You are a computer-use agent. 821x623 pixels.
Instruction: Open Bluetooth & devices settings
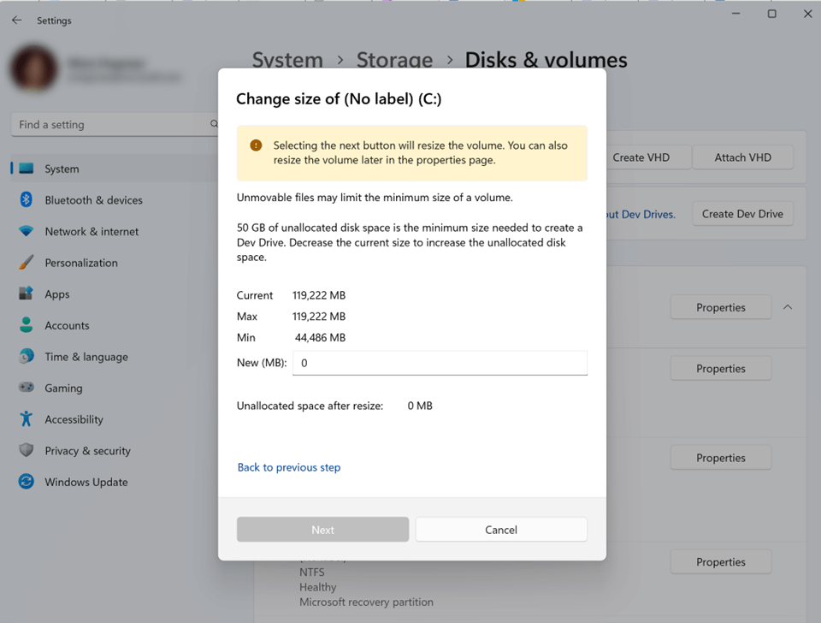point(89,199)
